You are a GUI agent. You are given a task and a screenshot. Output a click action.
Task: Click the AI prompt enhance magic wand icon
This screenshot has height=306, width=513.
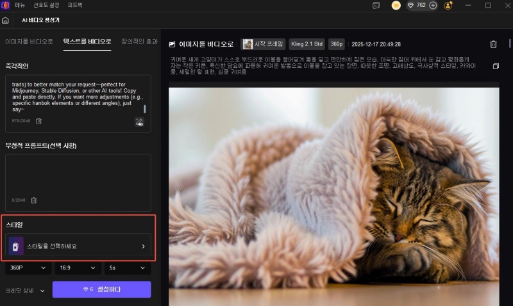[139, 121]
